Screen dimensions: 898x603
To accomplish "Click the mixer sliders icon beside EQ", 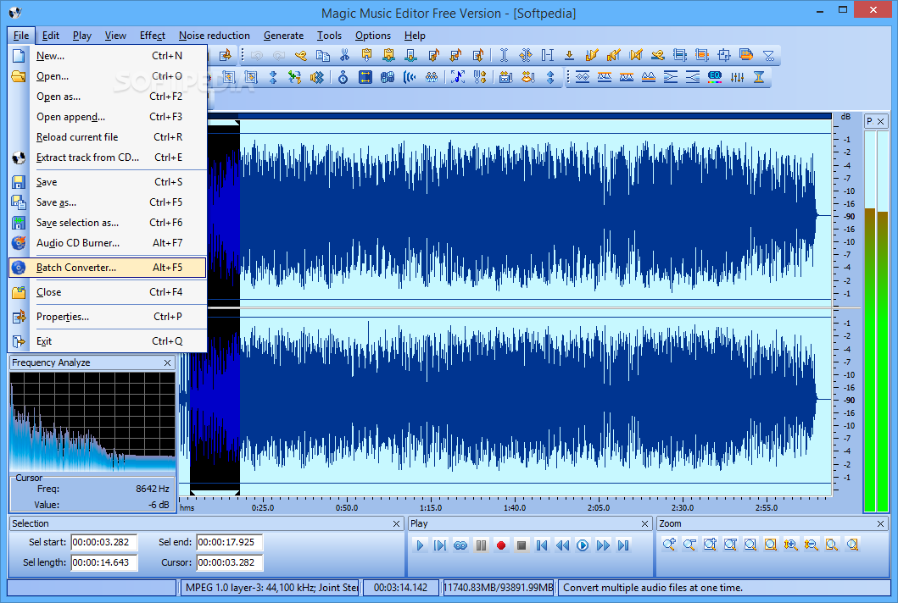I will click(x=737, y=77).
